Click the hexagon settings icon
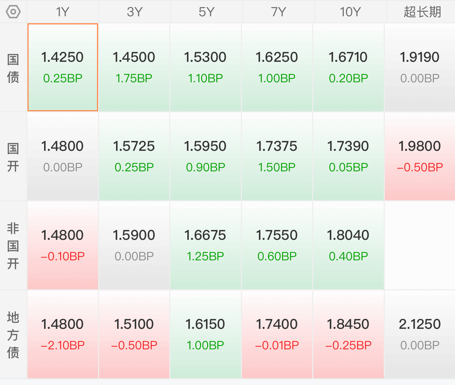Image resolution: width=455 pixels, height=385 pixels. [13, 12]
